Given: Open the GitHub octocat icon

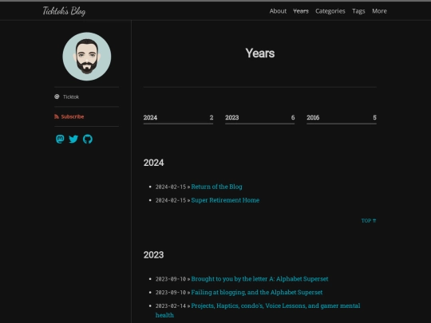Looking at the screenshot, I should pos(88,139).
